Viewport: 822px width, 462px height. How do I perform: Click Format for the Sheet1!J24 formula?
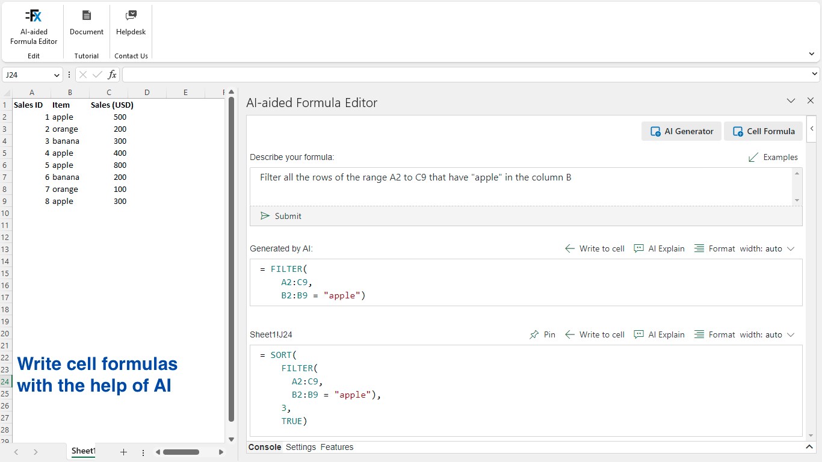point(715,334)
